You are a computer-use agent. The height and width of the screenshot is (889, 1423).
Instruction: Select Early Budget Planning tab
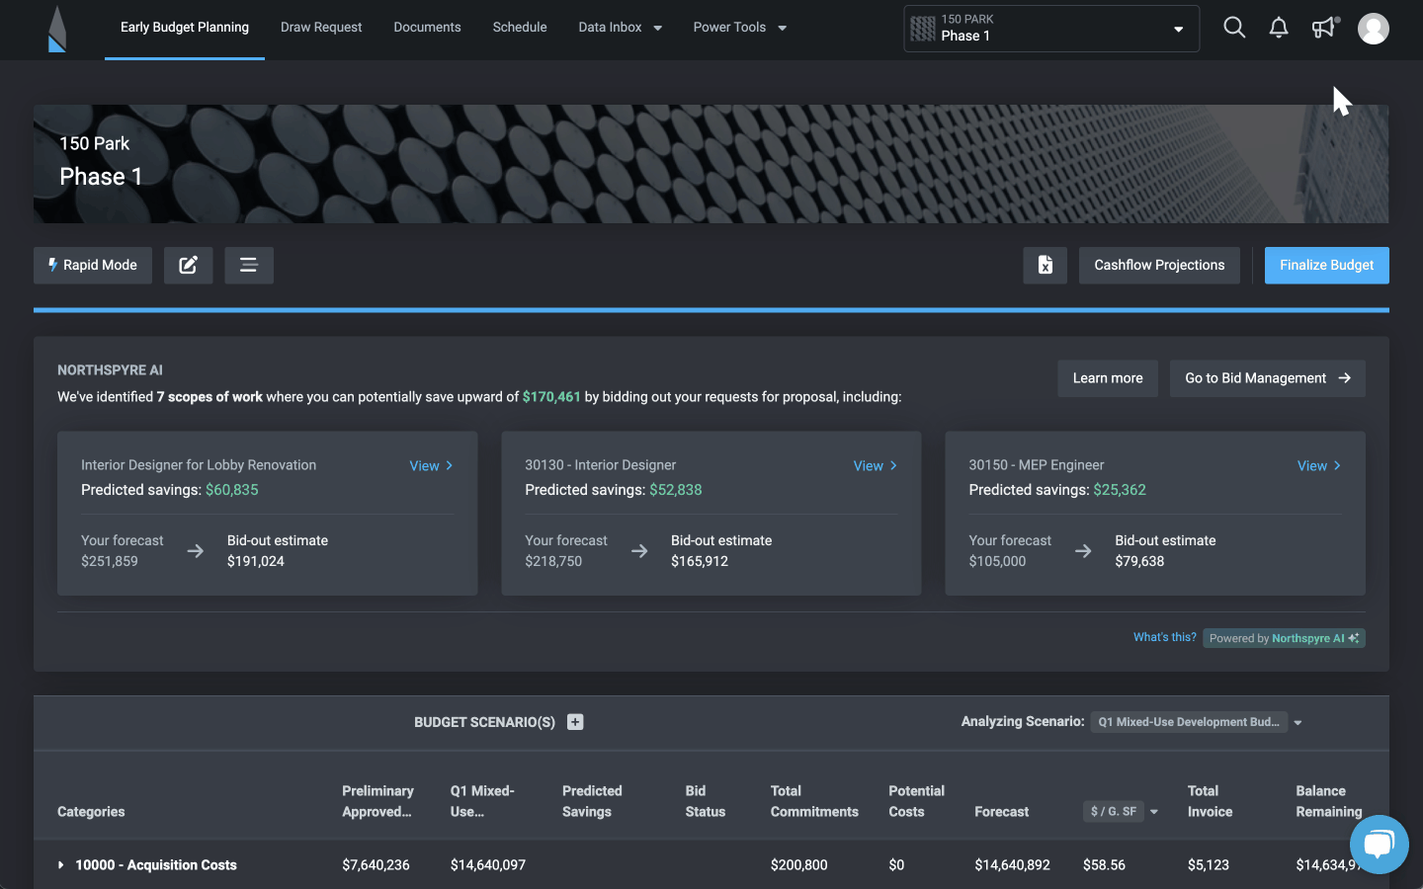(x=185, y=28)
